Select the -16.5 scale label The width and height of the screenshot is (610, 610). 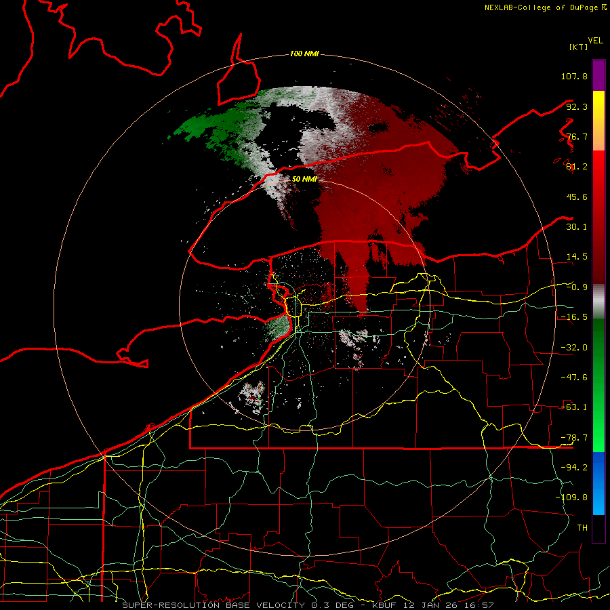click(x=574, y=317)
